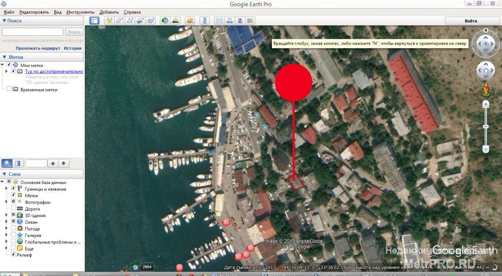The height and width of the screenshot is (276, 502).
Task: Click the hand in Move joystick
Action: coord(486,70)
